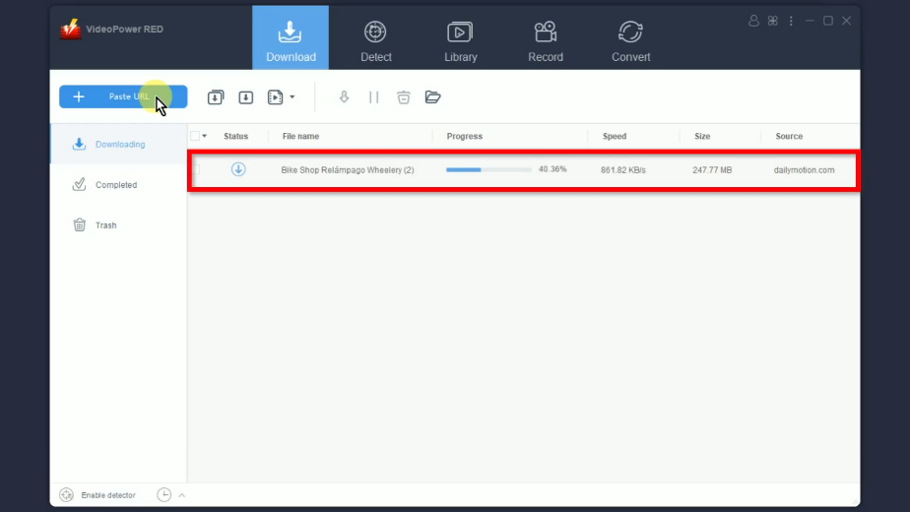
Task: Click the Progress column header
Action: 464,136
